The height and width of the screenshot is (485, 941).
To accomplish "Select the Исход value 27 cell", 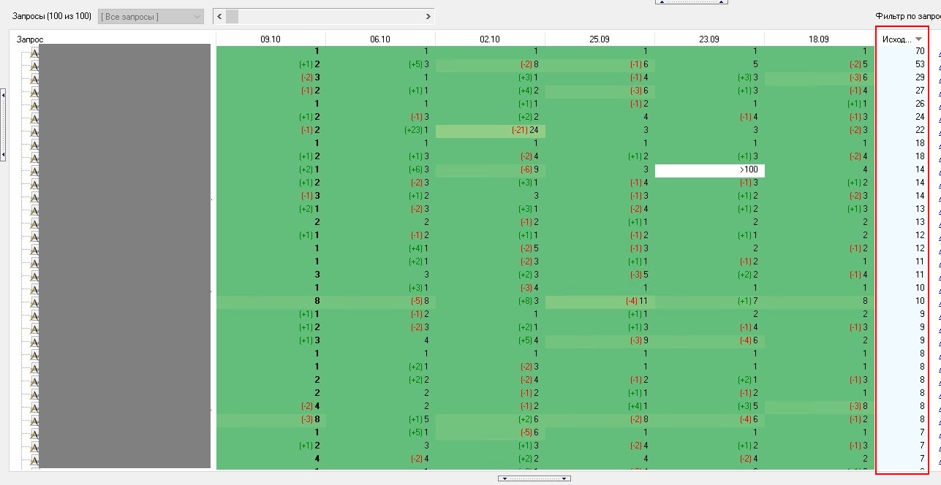I will point(902,91).
